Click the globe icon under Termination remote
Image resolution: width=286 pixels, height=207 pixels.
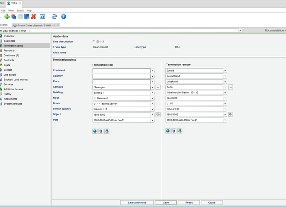pyautogui.click(x=168, y=131)
